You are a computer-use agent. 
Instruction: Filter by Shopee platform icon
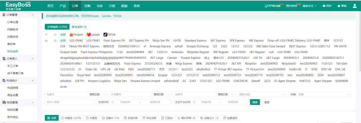pyautogui.click(x=71, y=34)
